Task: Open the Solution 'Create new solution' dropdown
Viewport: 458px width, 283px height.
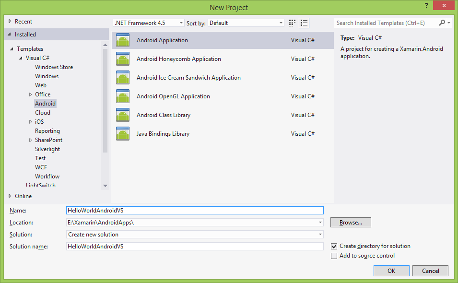Action: point(195,235)
